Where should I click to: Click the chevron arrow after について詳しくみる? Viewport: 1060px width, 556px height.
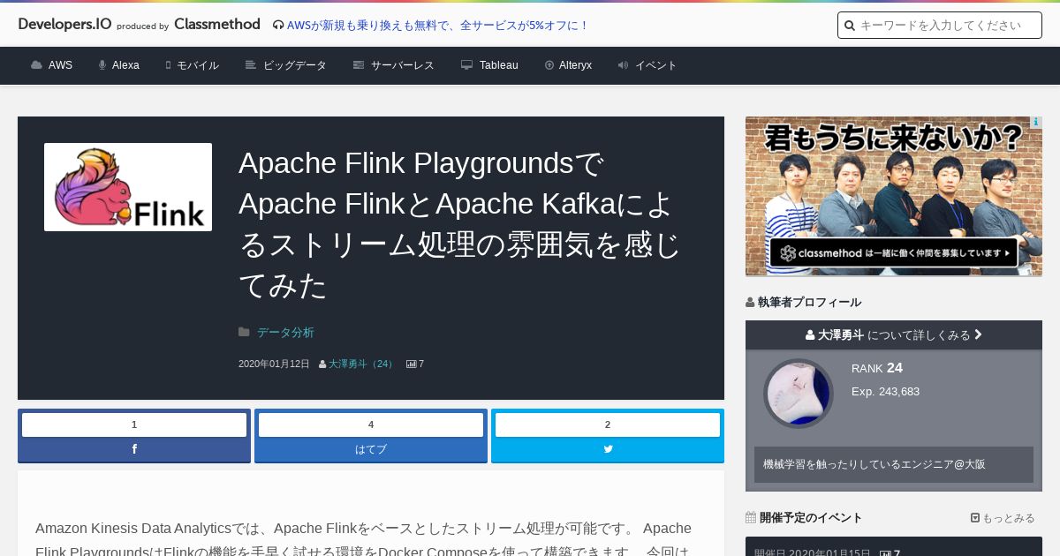click(x=978, y=334)
